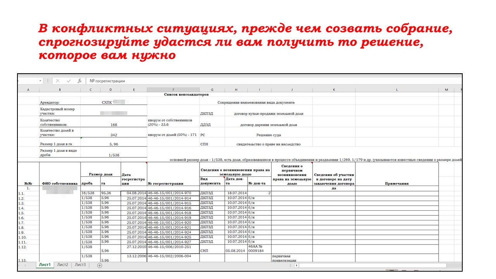Select column B header

(60, 90)
